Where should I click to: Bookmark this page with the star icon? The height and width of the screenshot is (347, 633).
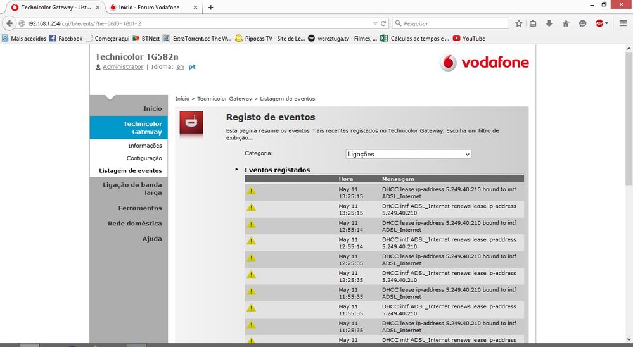tap(519, 23)
